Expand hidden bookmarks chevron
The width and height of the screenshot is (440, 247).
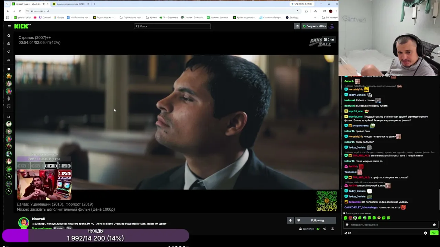[x=315, y=17]
